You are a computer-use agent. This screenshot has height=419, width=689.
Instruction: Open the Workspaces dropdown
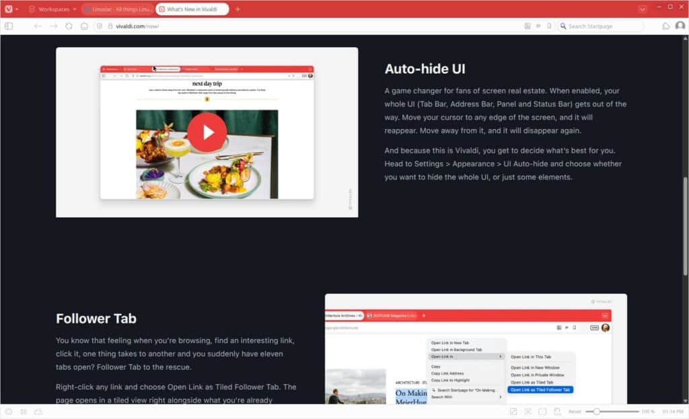(54, 9)
